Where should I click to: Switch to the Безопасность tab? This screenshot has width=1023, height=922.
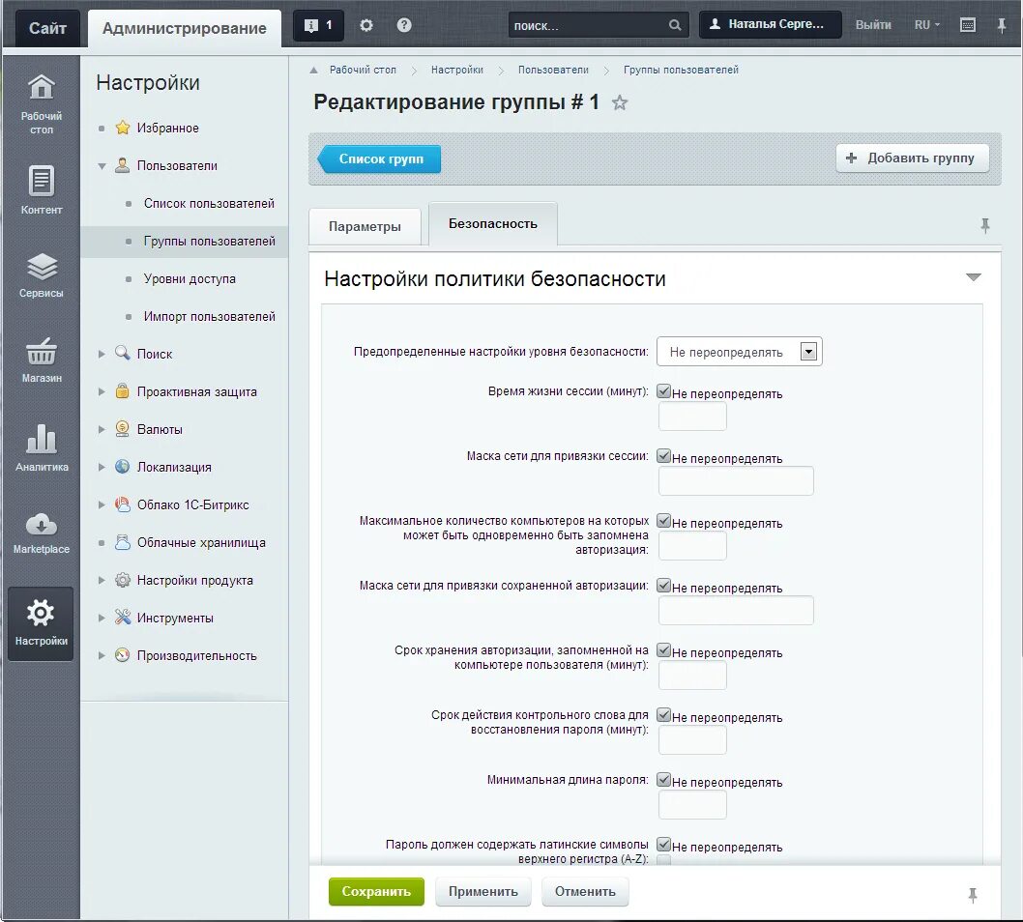492,223
